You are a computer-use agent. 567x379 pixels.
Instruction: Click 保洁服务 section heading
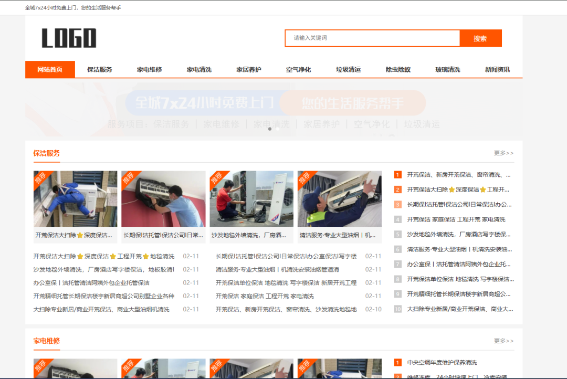pos(47,153)
